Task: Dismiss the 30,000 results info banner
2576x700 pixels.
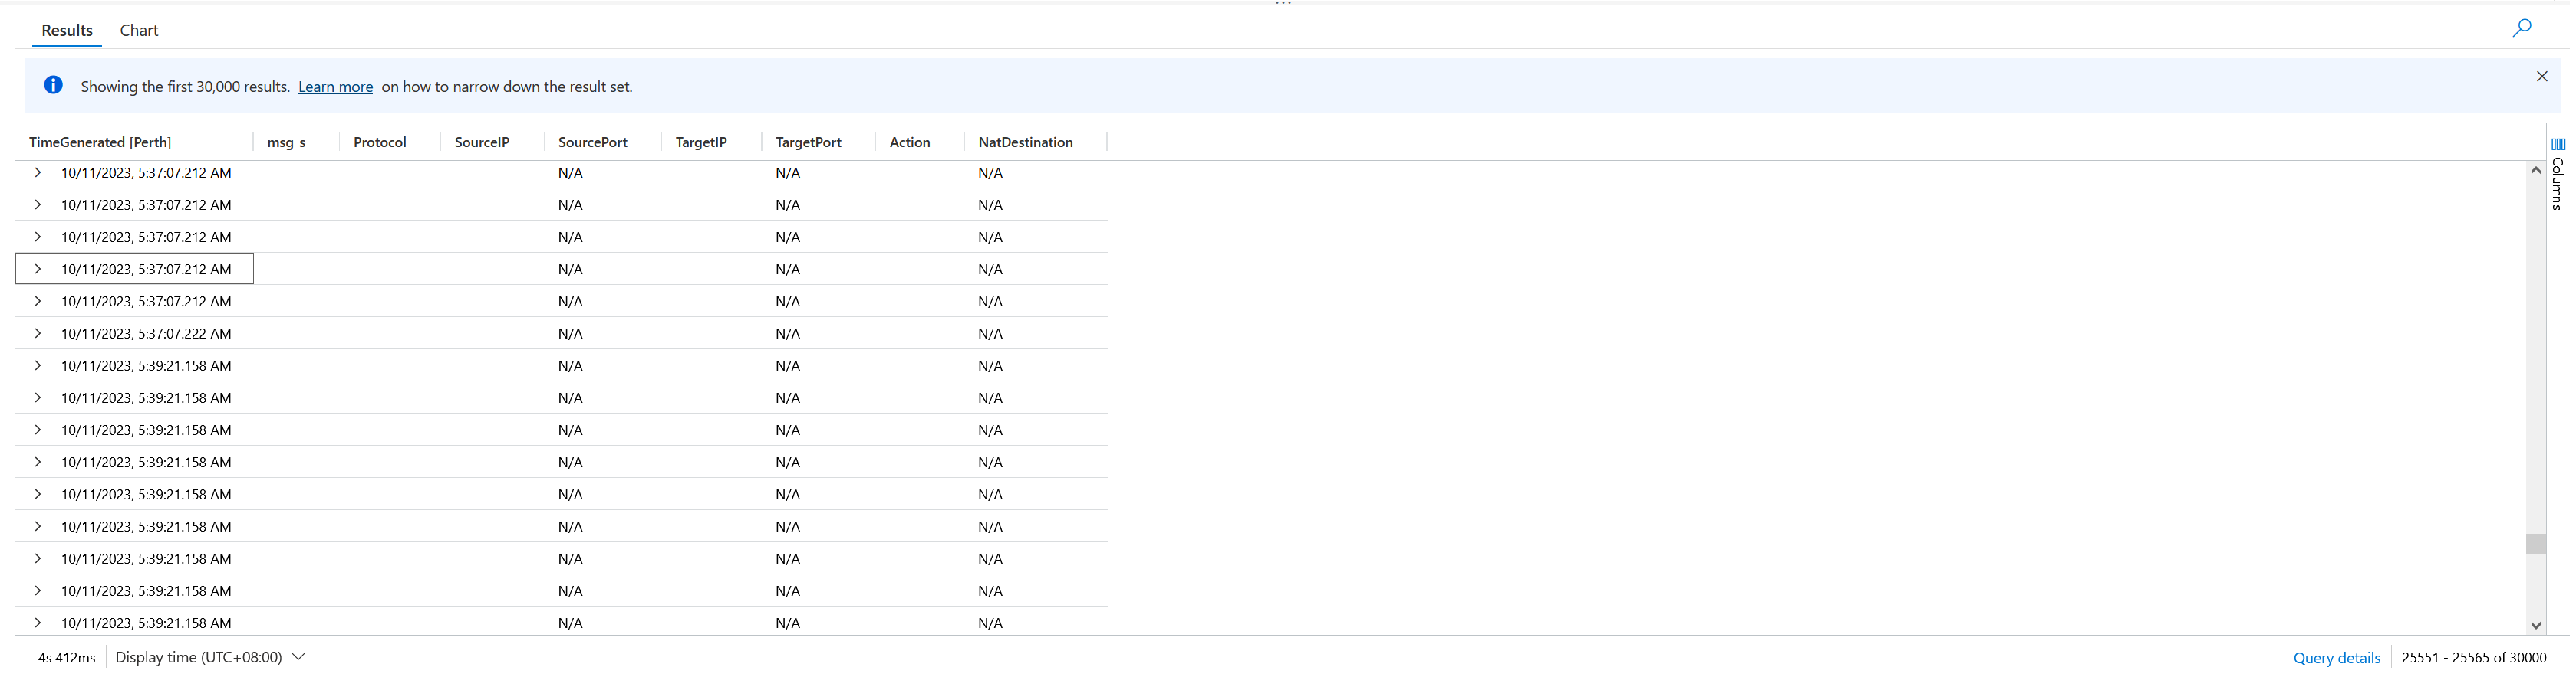Action: point(2541,76)
